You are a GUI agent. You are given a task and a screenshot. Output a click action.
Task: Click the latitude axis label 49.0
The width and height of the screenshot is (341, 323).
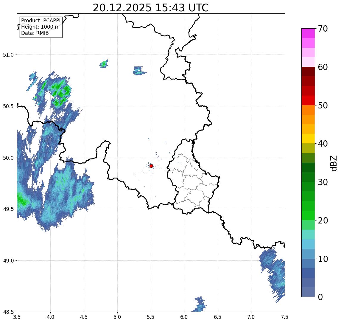(x=8, y=260)
